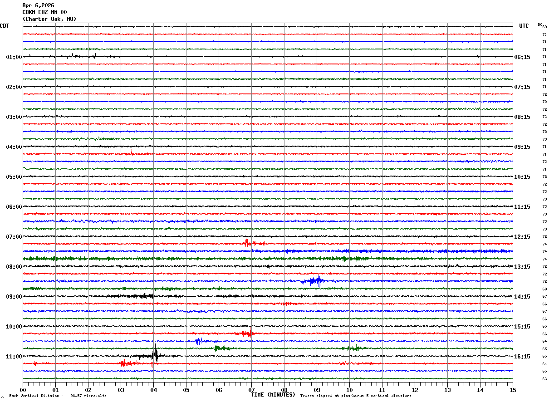Click the 'TIME (MINUTES)' axis title

coord(273,395)
